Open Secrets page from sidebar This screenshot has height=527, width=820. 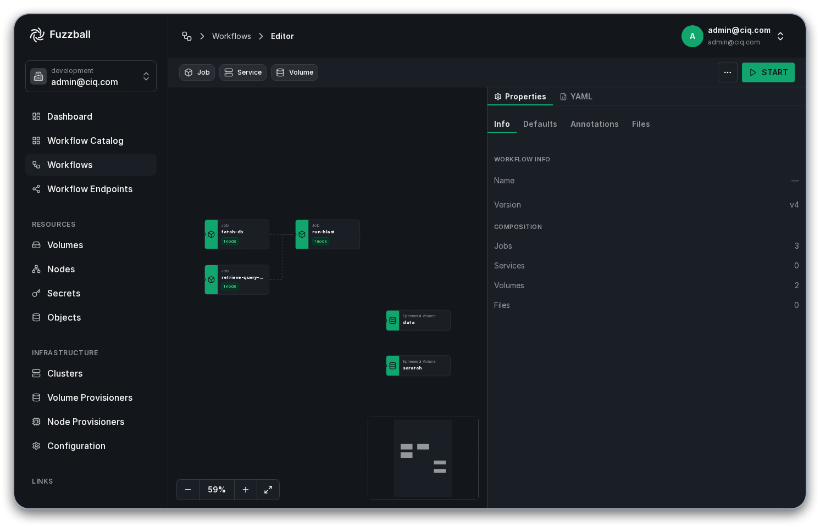tap(91, 293)
